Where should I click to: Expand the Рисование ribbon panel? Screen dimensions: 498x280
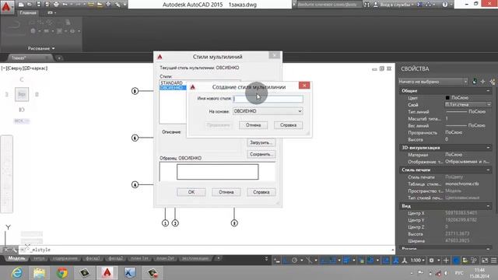(x=41, y=48)
